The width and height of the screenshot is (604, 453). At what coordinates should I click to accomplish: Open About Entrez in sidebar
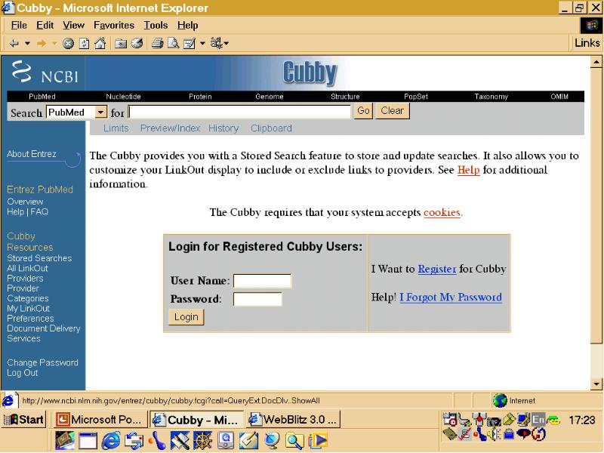(32, 154)
